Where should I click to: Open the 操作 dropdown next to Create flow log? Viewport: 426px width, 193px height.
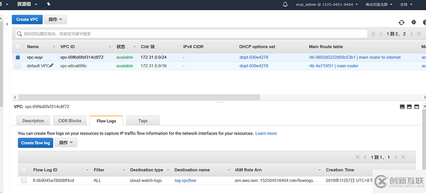66,142
